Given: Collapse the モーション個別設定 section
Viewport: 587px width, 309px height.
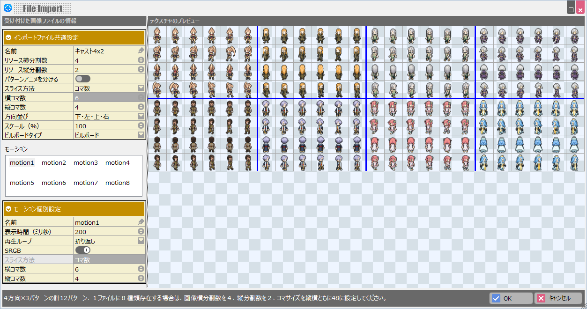Looking at the screenshot, I should [8, 209].
